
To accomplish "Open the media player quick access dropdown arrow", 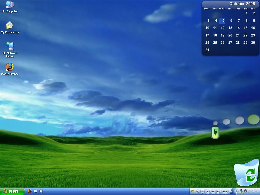I will click(198, 191).
